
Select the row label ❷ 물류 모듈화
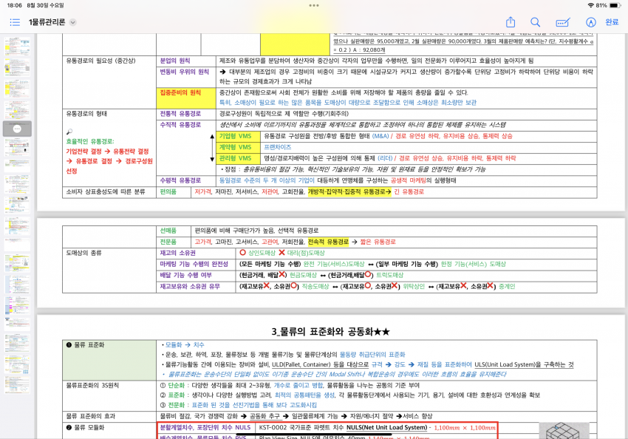[x=85, y=427]
